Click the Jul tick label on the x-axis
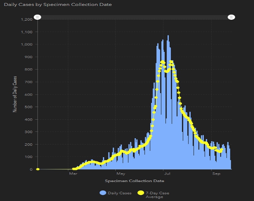Screen dimensions: 254x201 168,174
